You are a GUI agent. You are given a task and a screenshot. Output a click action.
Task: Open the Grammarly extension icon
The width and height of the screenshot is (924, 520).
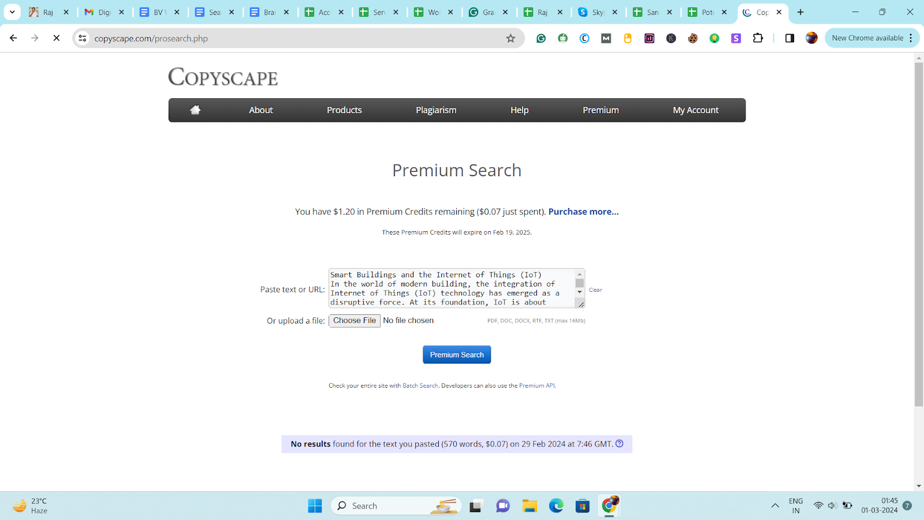pyautogui.click(x=541, y=38)
